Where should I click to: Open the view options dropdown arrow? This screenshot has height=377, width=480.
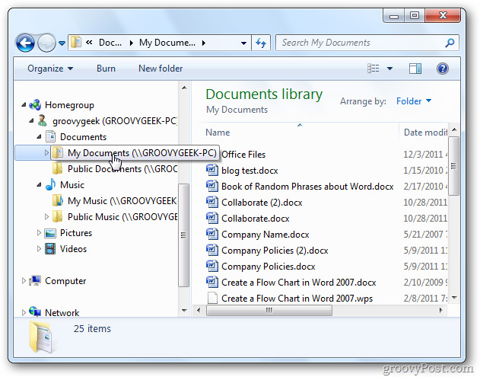[389, 69]
